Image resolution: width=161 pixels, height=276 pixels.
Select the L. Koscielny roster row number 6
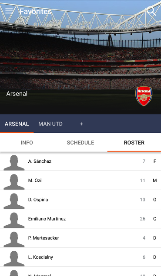144,257
